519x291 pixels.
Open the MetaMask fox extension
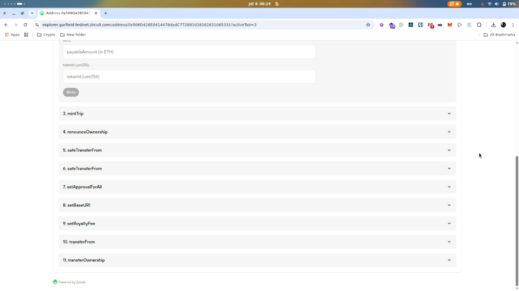(x=450, y=25)
